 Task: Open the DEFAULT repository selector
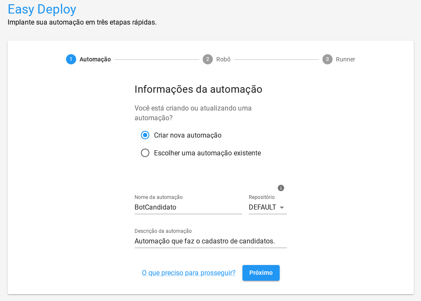coord(262,207)
